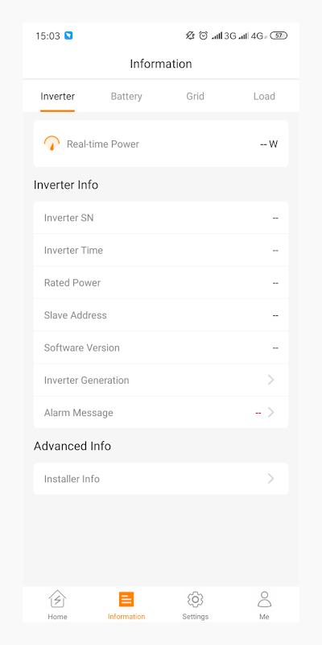Tap the blue notification icon beside the time
This screenshot has height=645, width=322.
(68, 35)
